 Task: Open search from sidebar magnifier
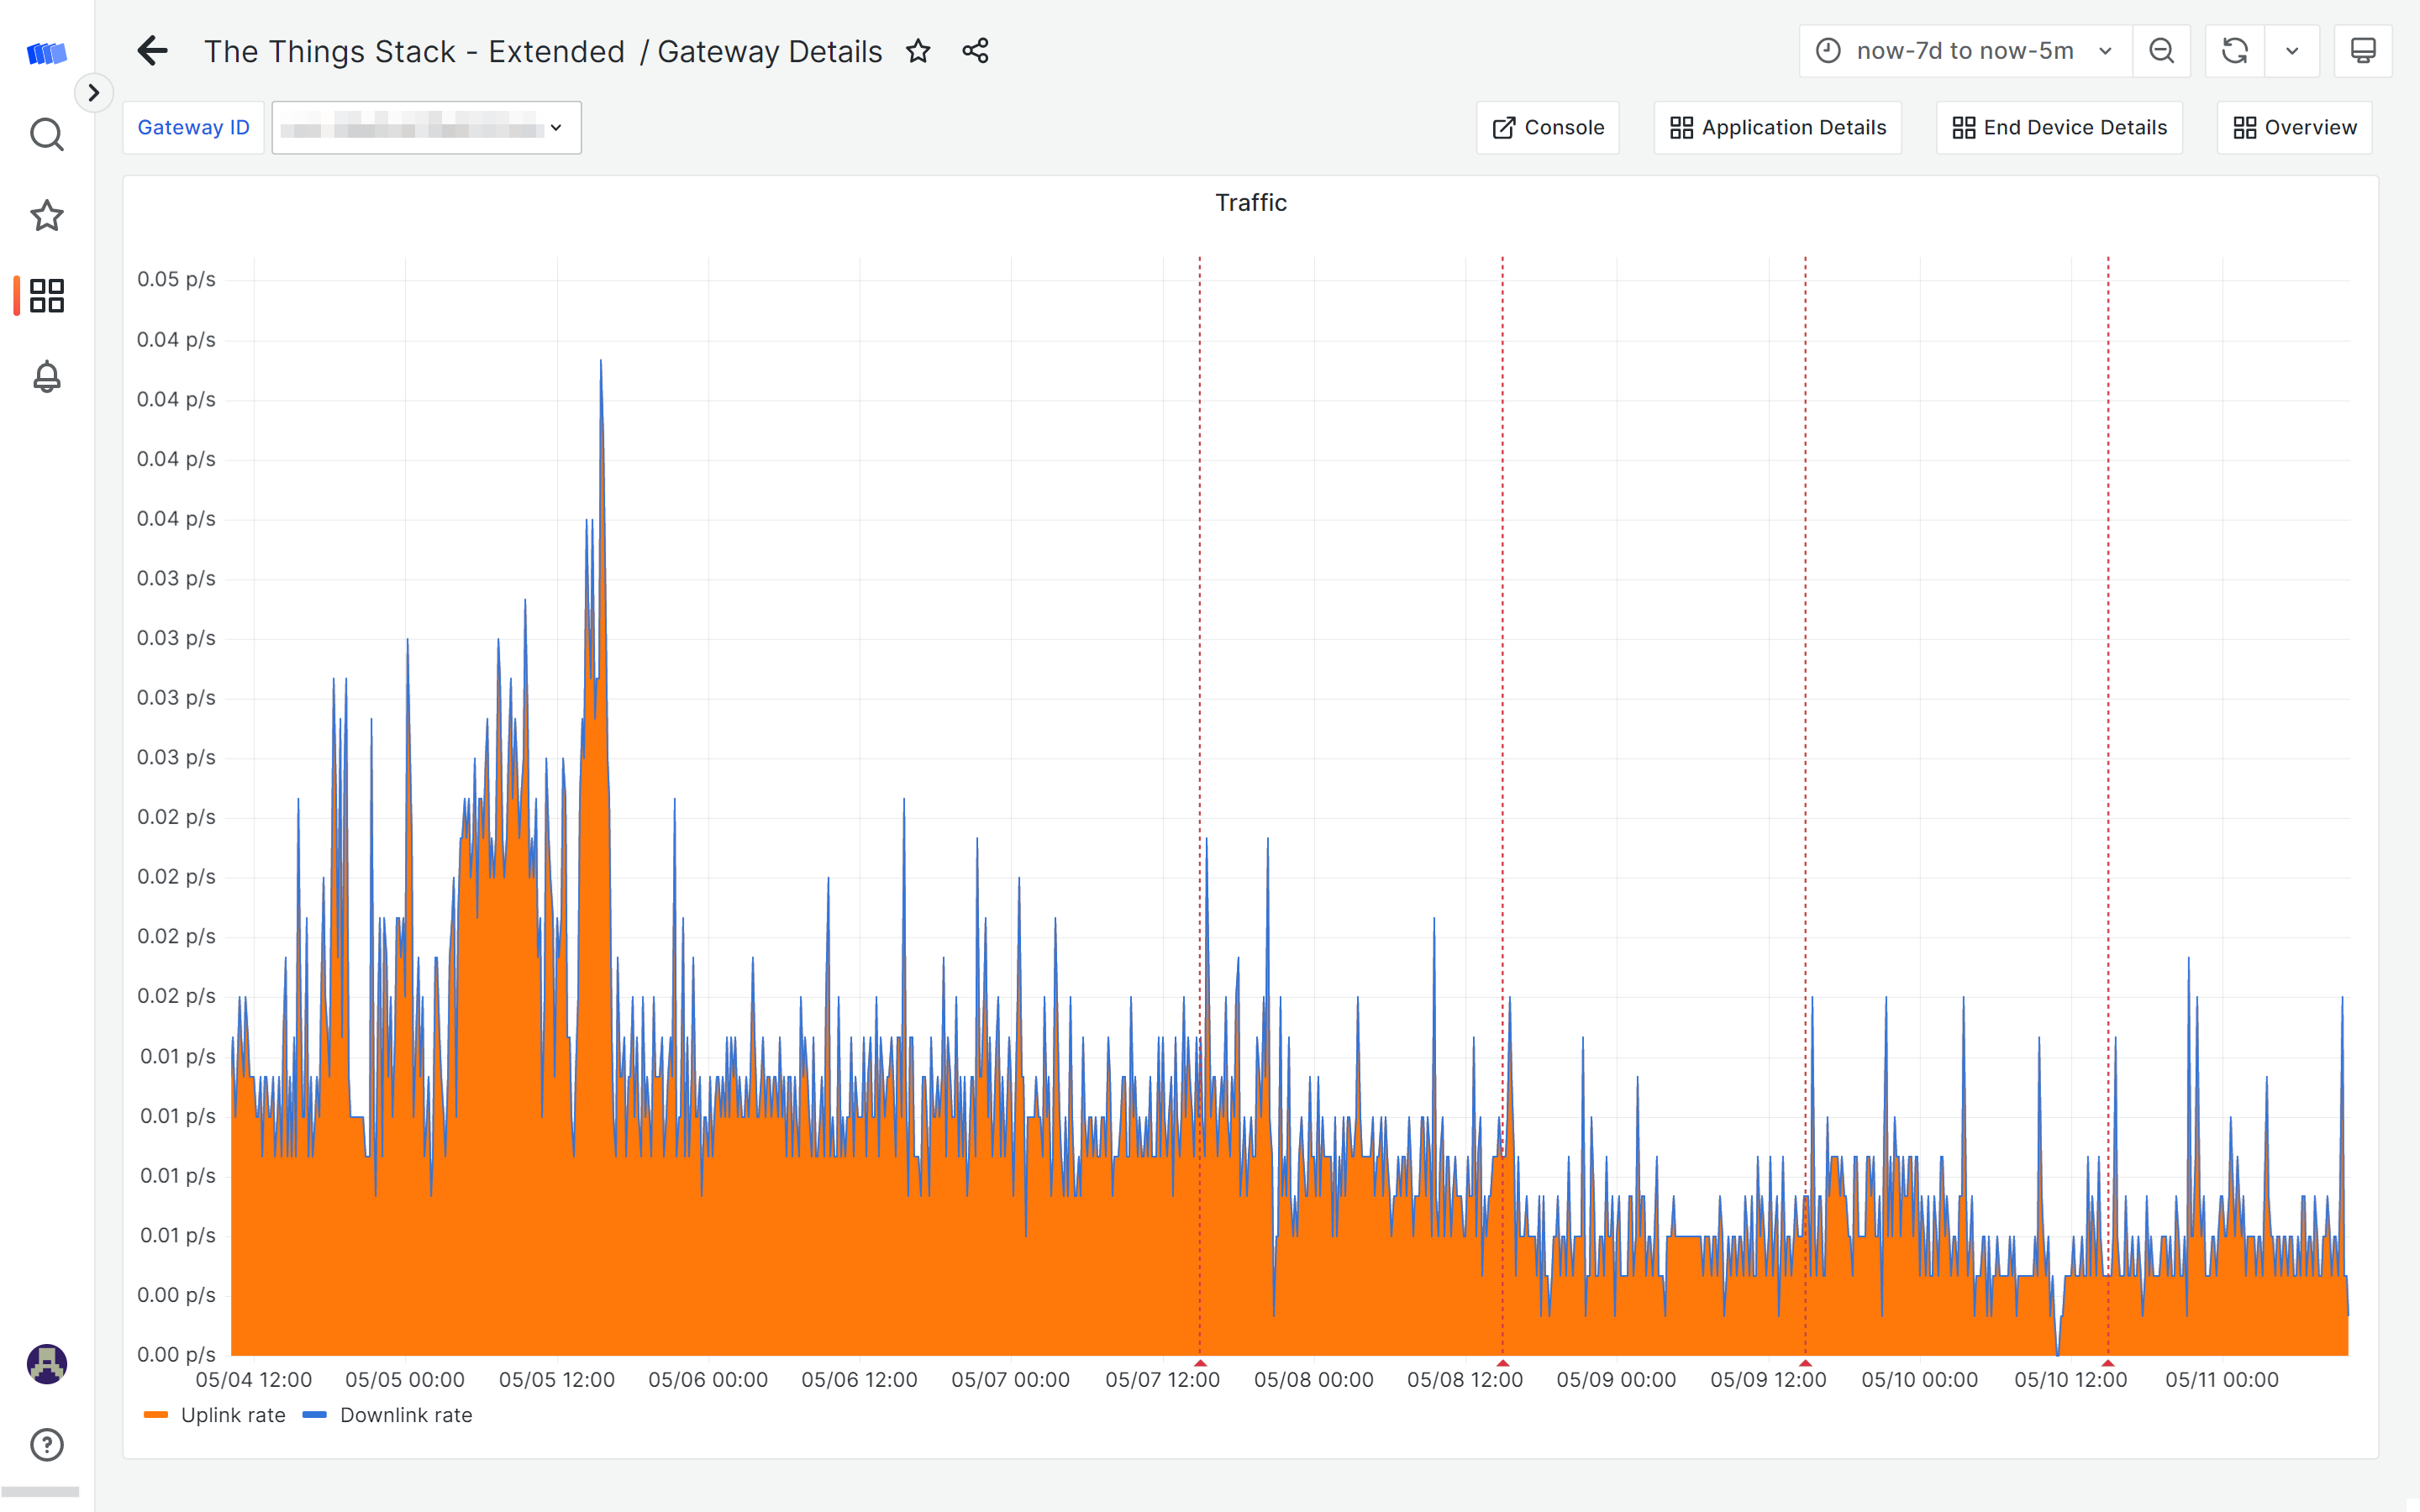coord(47,134)
